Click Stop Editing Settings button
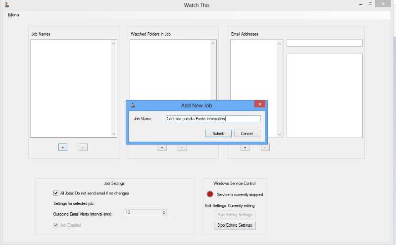Screen dimensions: 396x245 tap(235, 225)
